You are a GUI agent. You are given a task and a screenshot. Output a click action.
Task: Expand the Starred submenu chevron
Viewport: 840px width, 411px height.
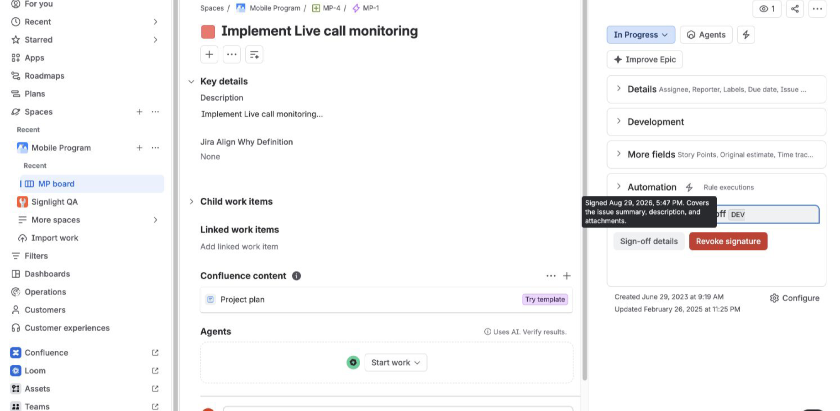155,40
